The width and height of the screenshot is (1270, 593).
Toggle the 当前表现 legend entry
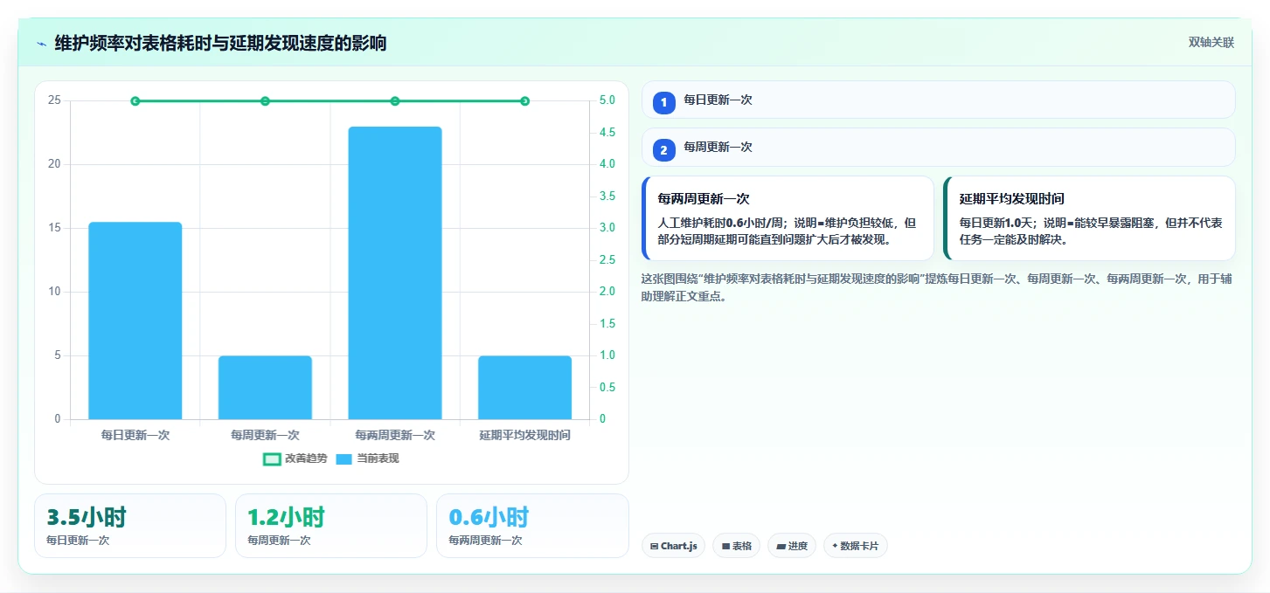368,459
